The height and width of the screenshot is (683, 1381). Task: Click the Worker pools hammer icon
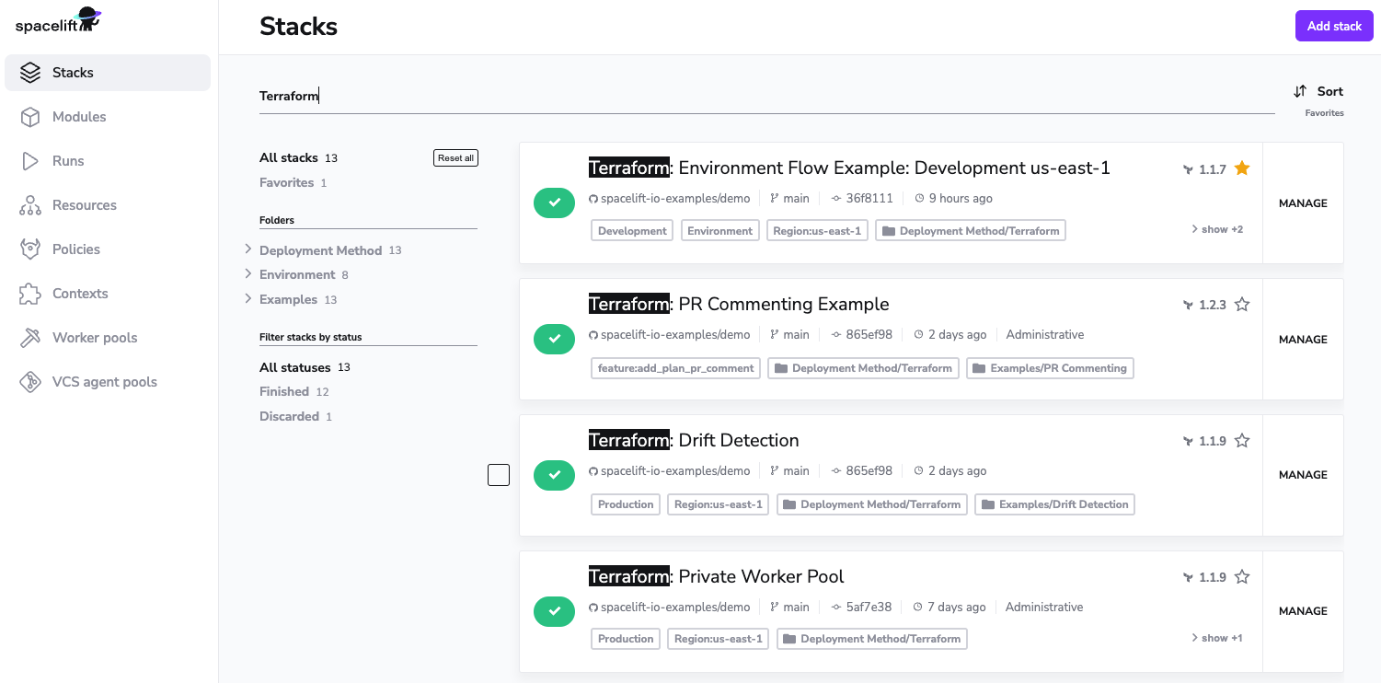click(30, 338)
